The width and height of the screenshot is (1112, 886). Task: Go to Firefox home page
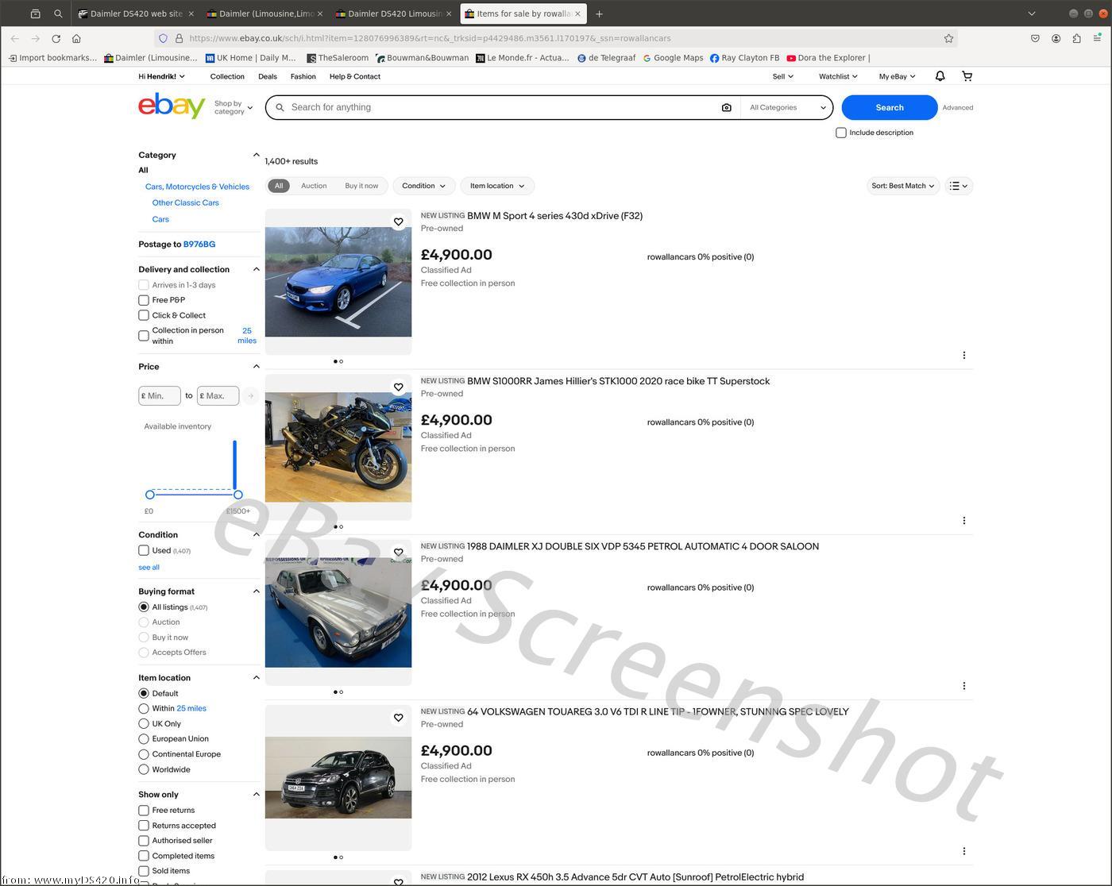[x=76, y=38]
